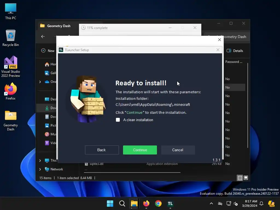Expand the OneDrive tree node

[x=40, y=82]
